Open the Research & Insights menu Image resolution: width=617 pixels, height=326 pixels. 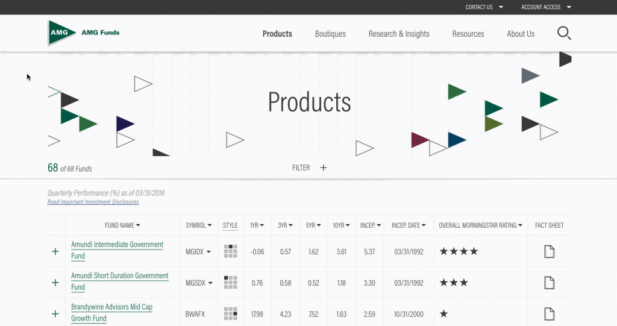click(x=399, y=34)
